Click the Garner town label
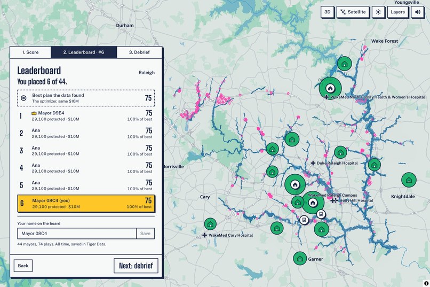The height and width of the screenshot is (287, 430). (x=316, y=259)
